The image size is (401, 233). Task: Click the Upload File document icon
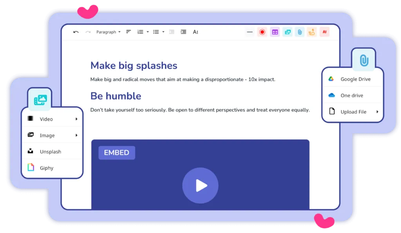332,111
